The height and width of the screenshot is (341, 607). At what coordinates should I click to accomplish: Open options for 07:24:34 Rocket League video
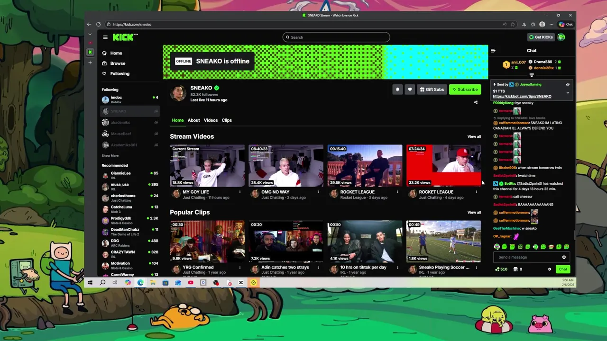click(476, 192)
